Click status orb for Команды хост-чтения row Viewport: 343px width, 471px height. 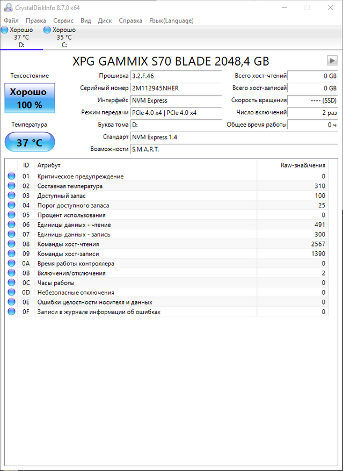[x=11, y=244]
